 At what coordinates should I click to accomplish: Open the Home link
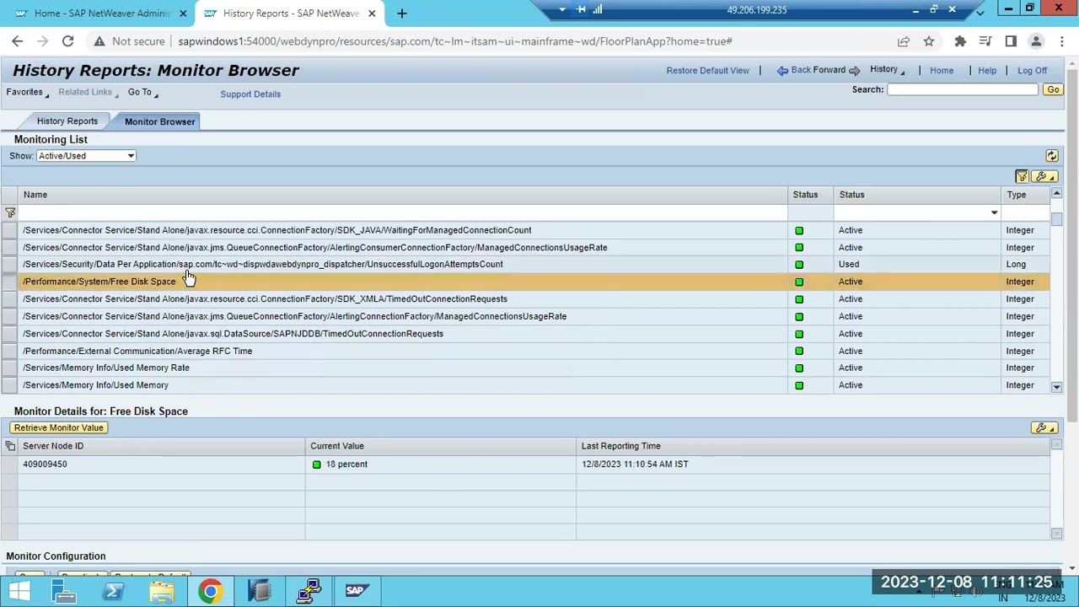click(x=942, y=71)
